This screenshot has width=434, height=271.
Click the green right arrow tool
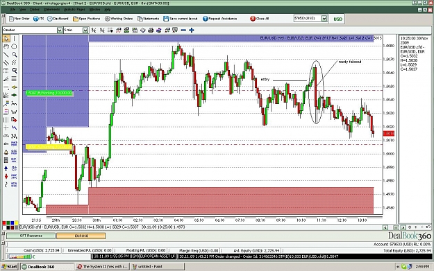point(14,95)
